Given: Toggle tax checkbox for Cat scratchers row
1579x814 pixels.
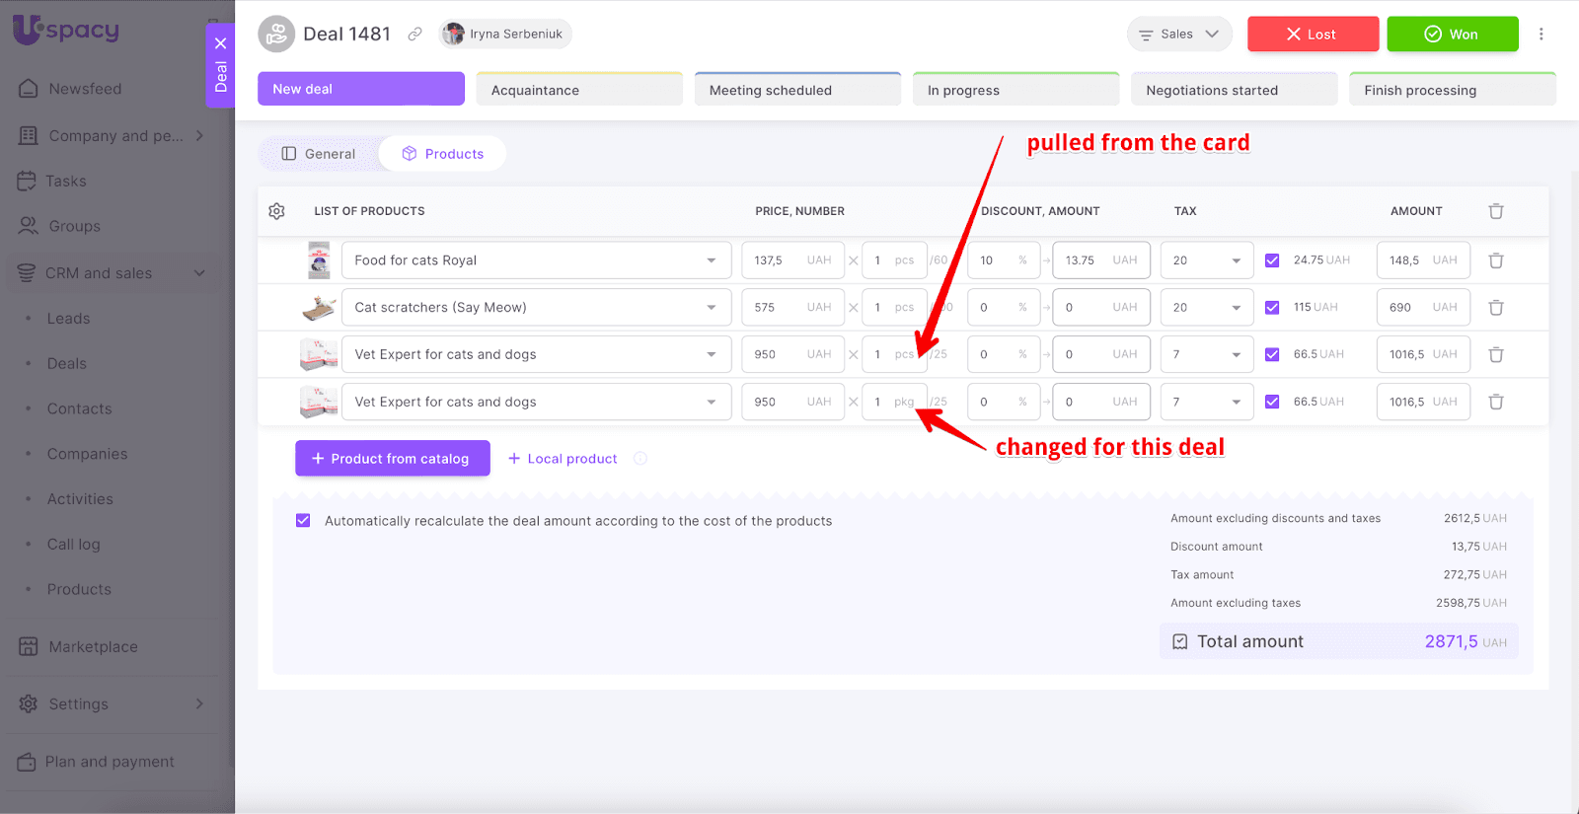Looking at the screenshot, I should click(1272, 308).
